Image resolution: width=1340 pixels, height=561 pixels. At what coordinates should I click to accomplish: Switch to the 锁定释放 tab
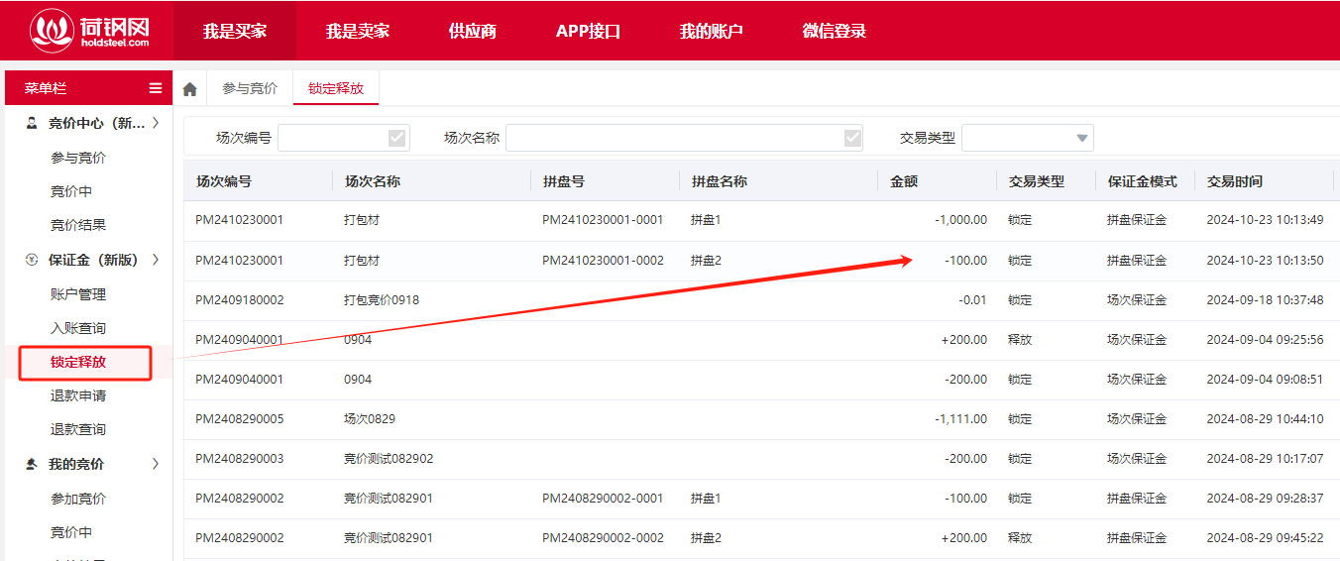tap(336, 88)
